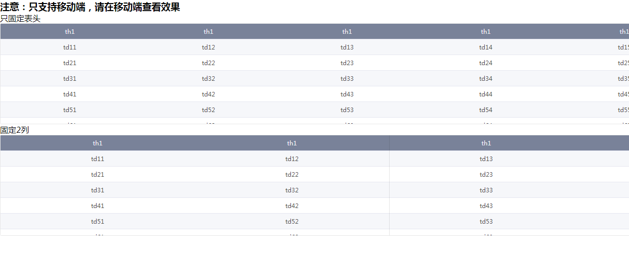Image resolution: width=629 pixels, height=256 pixels.
Task: Click cell td52 in the fixed-2-columns table
Action: pyautogui.click(x=292, y=222)
